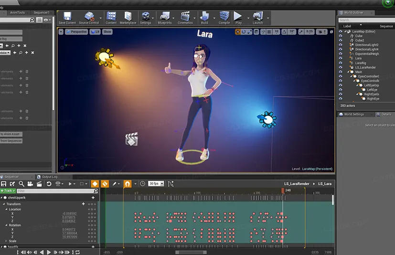Open the Marketplace toolbar icon
This screenshot has width=395, height=255.
128,18
